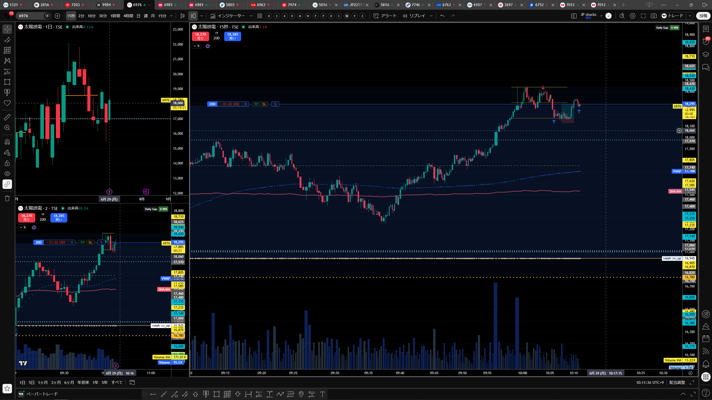
Task: Toggle the hide all drawings eye
Action: click(x=7, y=174)
